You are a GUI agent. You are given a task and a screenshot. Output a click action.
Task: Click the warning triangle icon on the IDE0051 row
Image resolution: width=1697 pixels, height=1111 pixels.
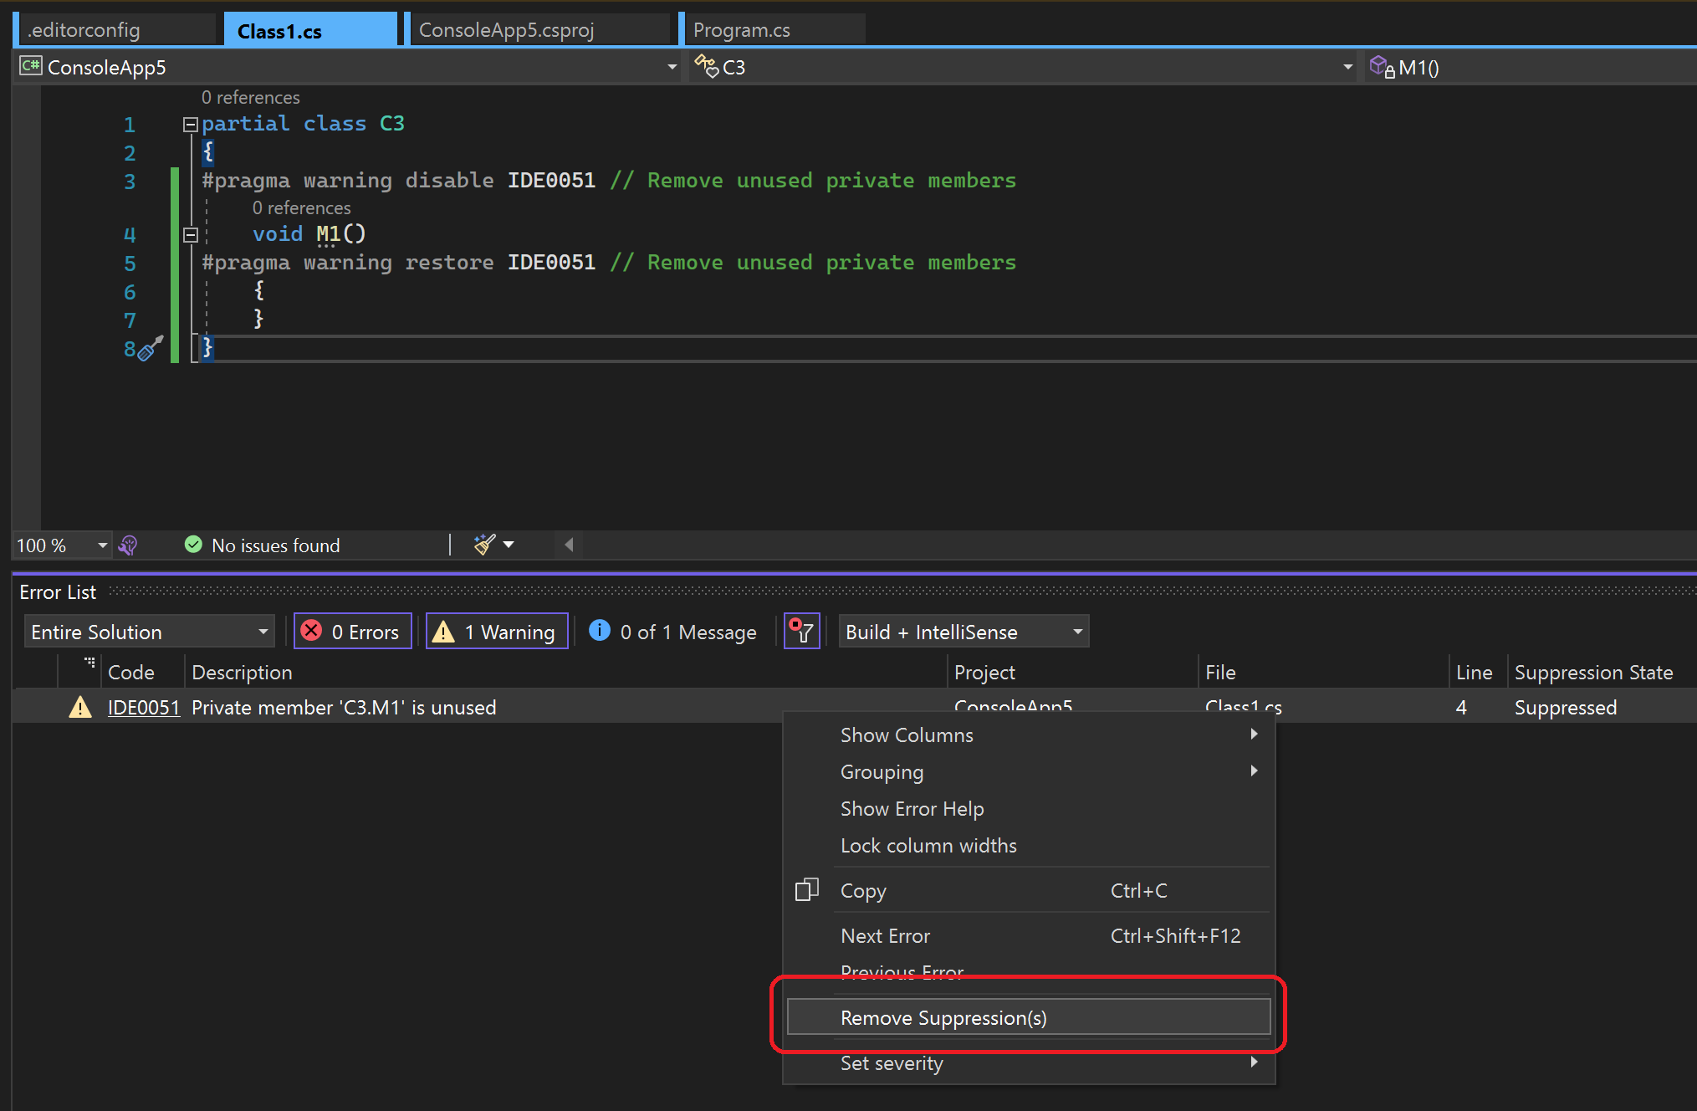tap(80, 708)
